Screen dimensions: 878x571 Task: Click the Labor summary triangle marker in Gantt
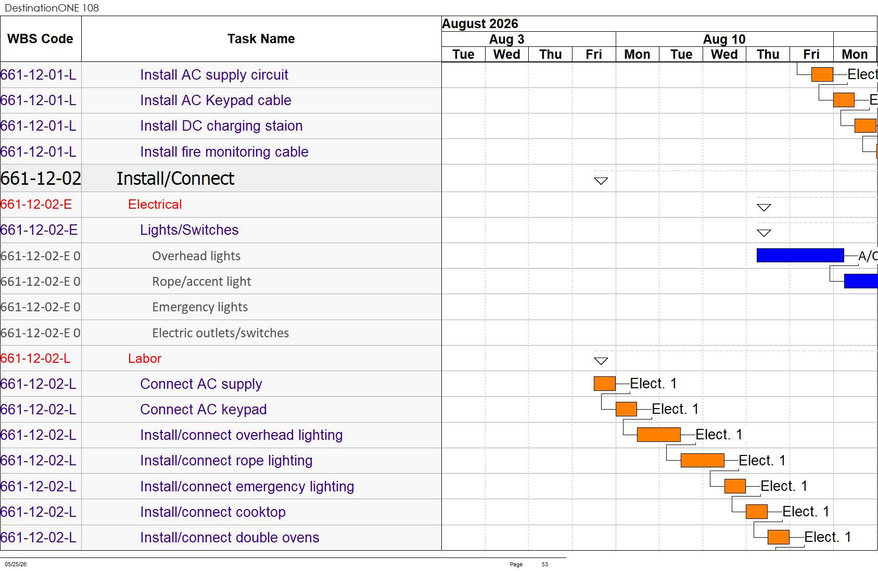click(x=601, y=361)
